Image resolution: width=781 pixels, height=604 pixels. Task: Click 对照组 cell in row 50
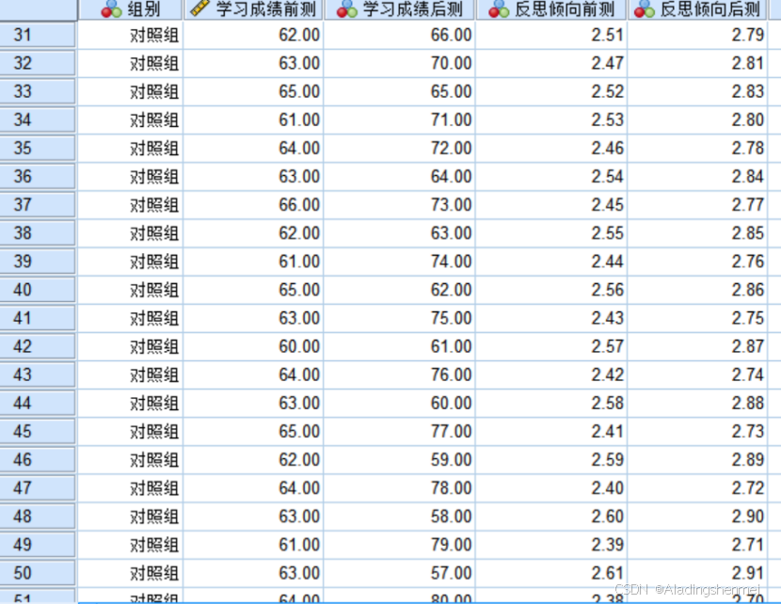click(x=131, y=573)
